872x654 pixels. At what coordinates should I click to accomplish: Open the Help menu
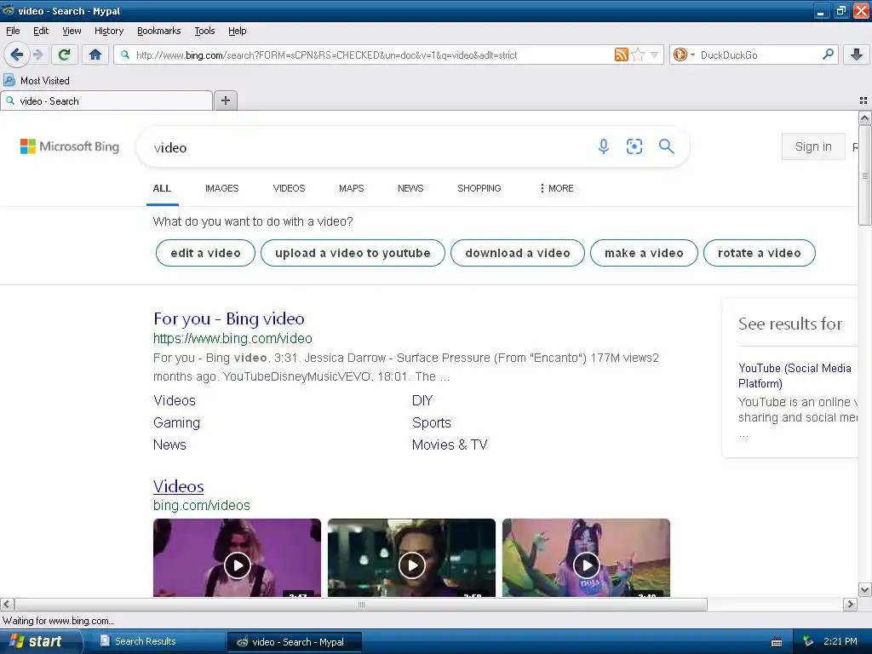point(238,31)
